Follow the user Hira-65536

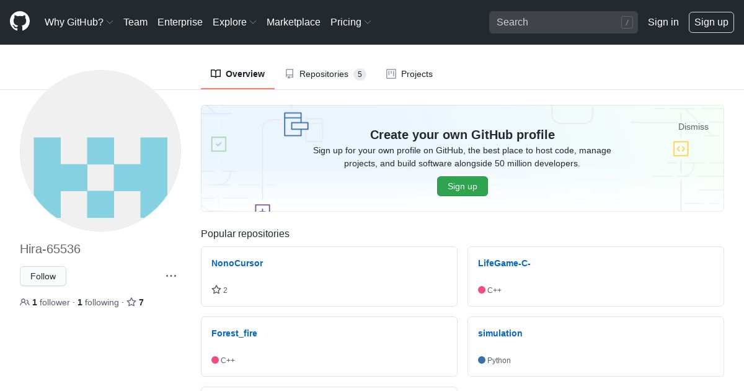coord(43,276)
